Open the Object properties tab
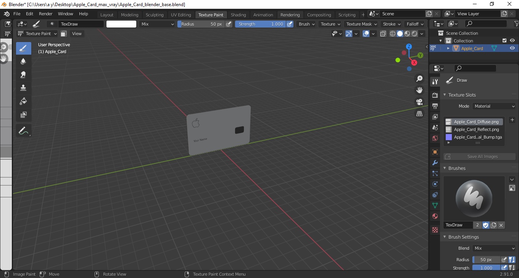The height and width of the screenshot is (278, 519). click(435, 152)
